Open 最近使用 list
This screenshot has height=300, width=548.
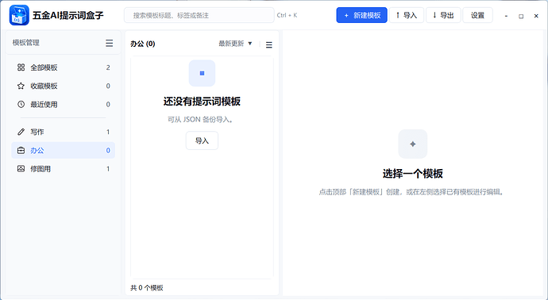[x=64, y=105]
